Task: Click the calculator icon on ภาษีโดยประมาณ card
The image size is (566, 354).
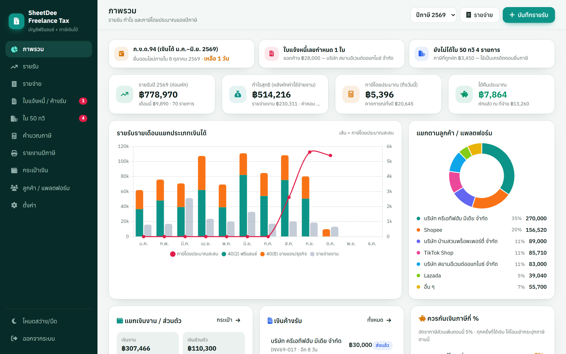Action: click(x=351, y=94)
